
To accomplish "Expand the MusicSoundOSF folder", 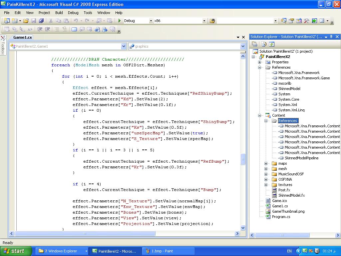I will click(266, 174).
